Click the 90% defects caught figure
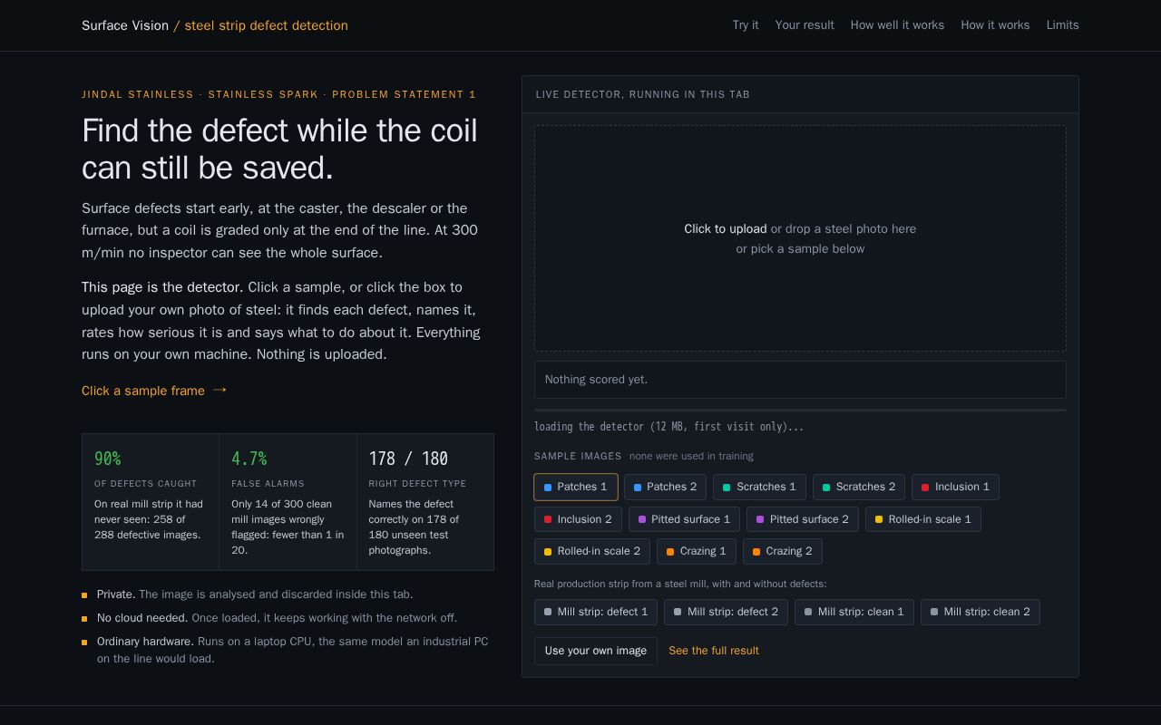Screen dimensions: 1161x725 [107, 459]
